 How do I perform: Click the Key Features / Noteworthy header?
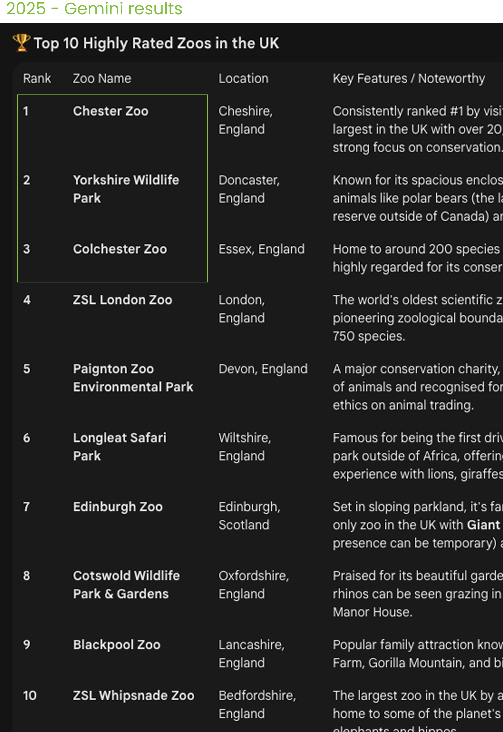click(409, 79)
